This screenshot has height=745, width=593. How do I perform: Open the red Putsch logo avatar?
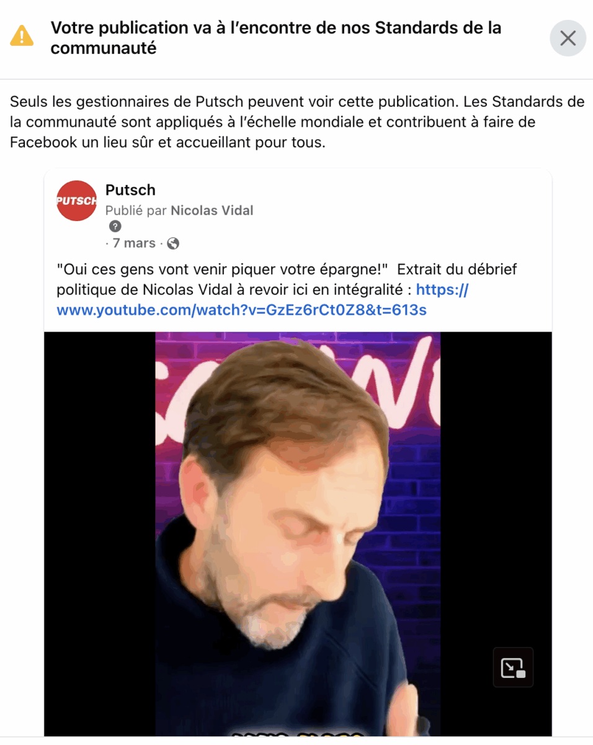click(x=76, y=201)
